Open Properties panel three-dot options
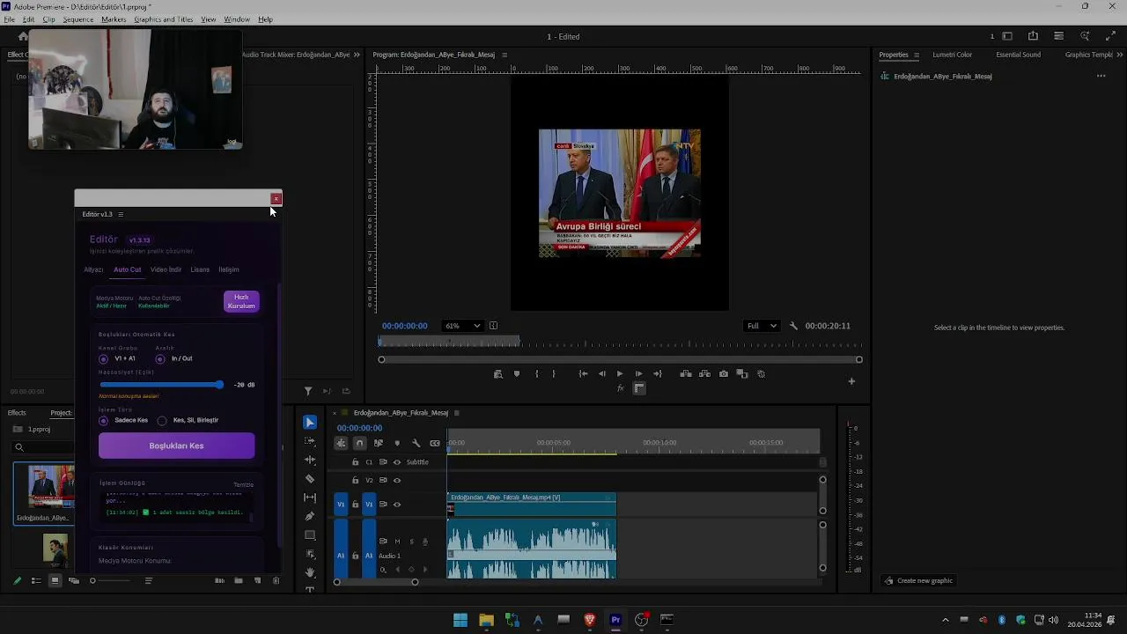Screen dimensions: 1127x634 (1101, 76)
